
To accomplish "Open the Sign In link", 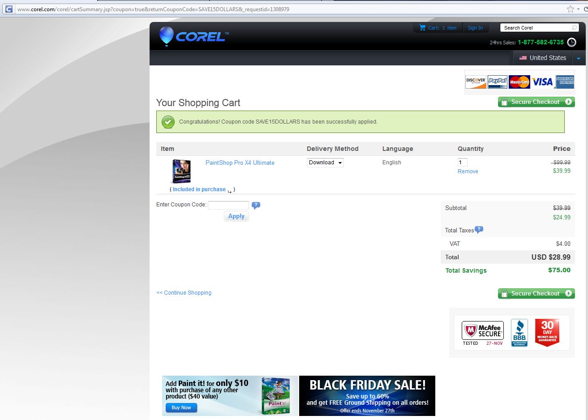I will click(x=475, y=28).
